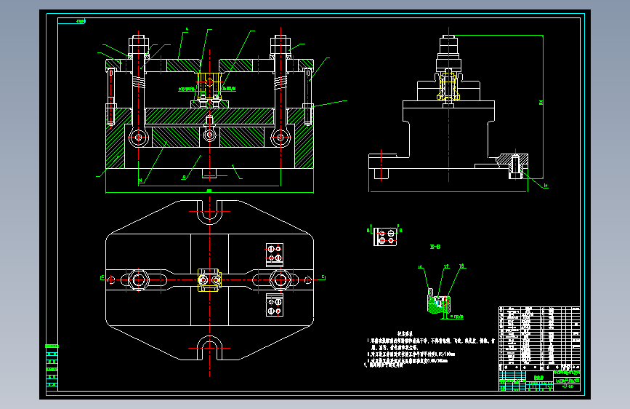Viewport: 630px width, 409px height.
Task: Click the bottom U-shaped slot of base plate
Action: pyautogui.click(x=209, y=348)
